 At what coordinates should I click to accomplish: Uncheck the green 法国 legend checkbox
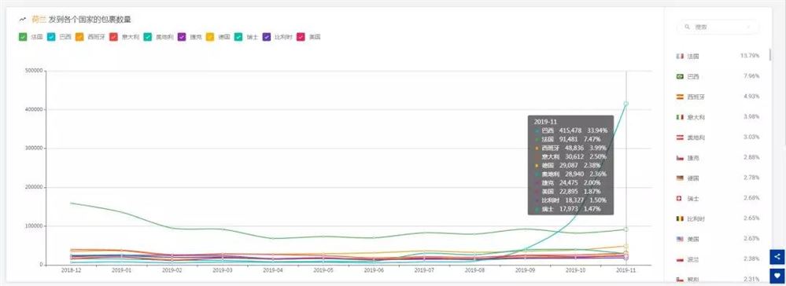23,37
